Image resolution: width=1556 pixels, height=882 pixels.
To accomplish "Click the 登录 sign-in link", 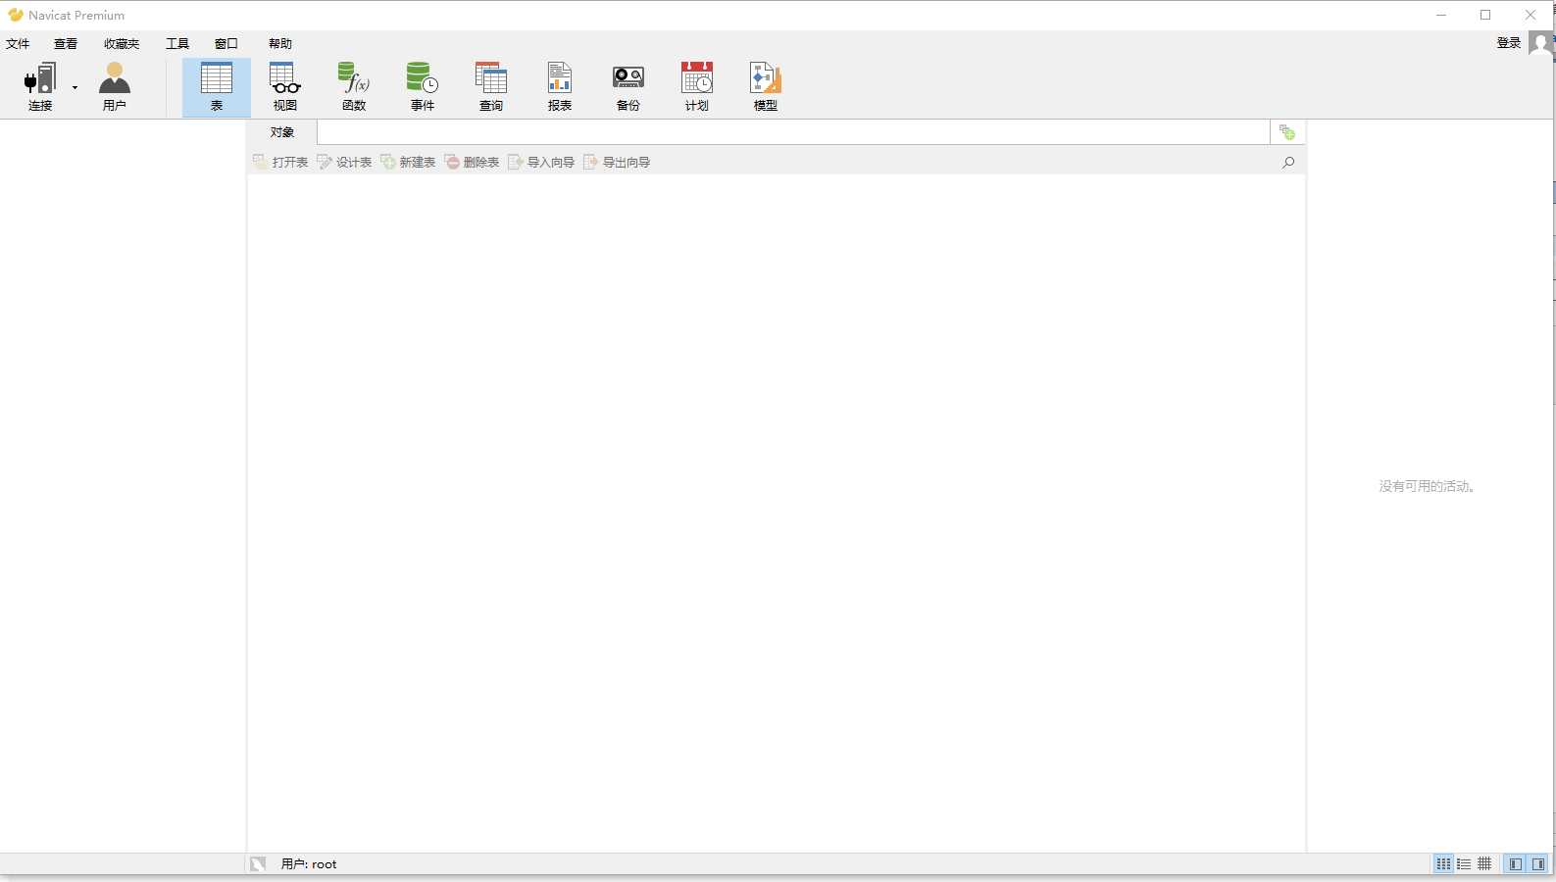I will pyautogui.click(x=1509, y=43).
